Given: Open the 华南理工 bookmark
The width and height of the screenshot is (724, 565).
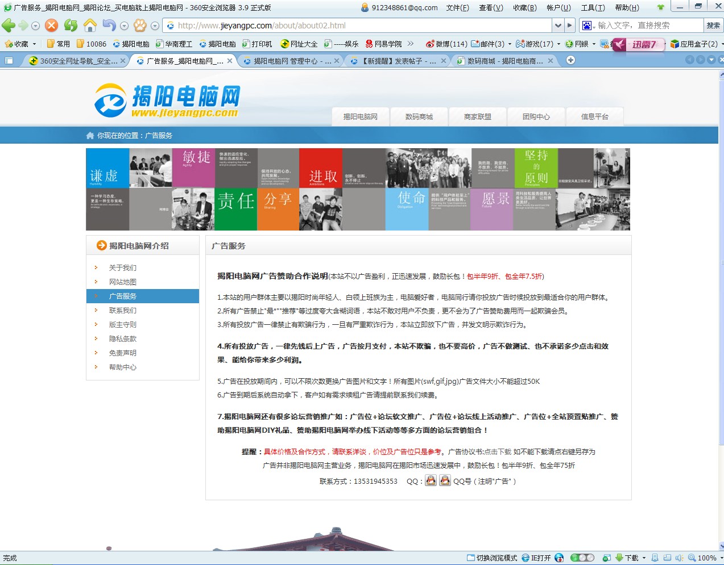Looking at the screenshot, I should (x=174, y=44).
